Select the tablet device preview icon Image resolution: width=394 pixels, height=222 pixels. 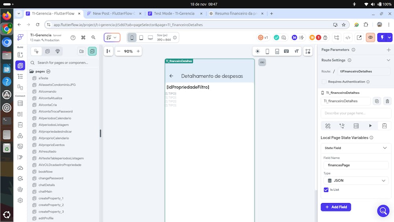[141, 38]
